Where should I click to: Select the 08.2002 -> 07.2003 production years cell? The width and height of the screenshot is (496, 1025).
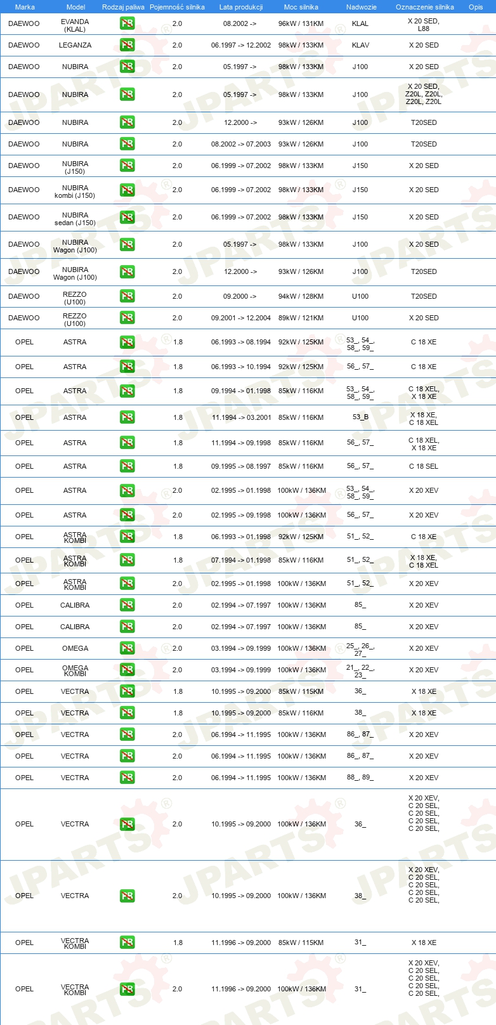pyautogui.click(x=241, y=144)
